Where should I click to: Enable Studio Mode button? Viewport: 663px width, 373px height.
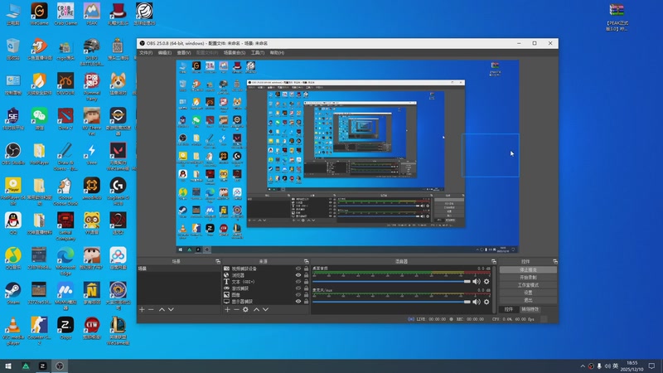(x=528, y=285)
